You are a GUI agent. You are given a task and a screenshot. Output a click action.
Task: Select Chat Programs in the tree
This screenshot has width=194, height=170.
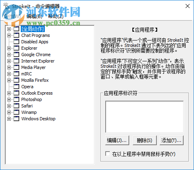tap(36, 35)
